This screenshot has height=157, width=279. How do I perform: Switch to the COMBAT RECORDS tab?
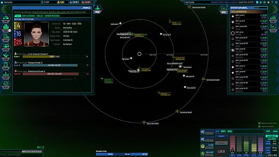click(52, 16)
